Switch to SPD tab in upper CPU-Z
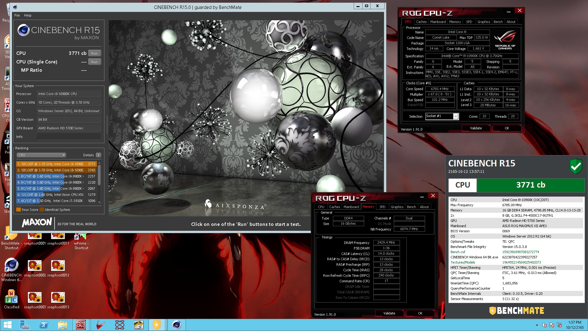 pyautogui.click(x=469, y=22)
